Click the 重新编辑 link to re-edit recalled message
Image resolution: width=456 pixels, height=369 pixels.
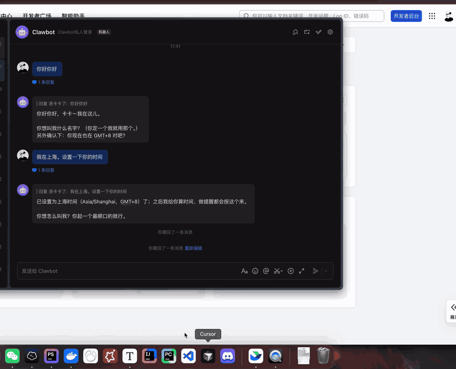[x=193, y=248]
